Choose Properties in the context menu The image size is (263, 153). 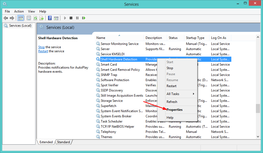pos(175,110)
